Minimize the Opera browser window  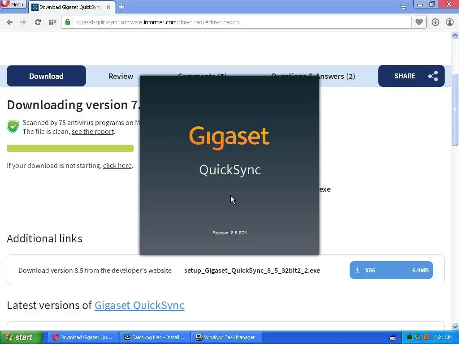pos(420,4)
